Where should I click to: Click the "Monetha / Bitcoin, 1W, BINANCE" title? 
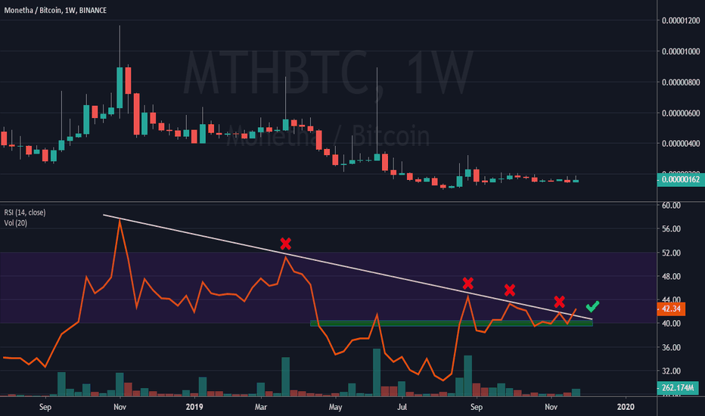point(55,10)
